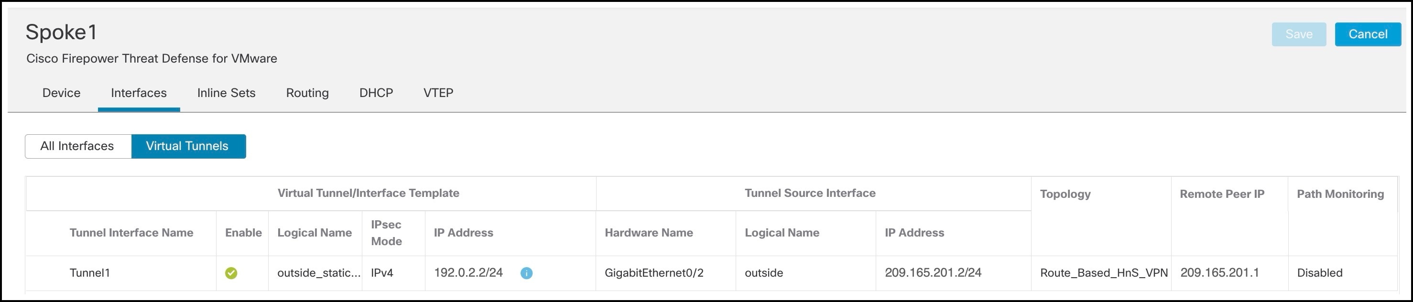Image resolution: width=1413 pixels, height=302 pixels.
Task: Click the Path Monitoring column header
Action: point(1340,194)
